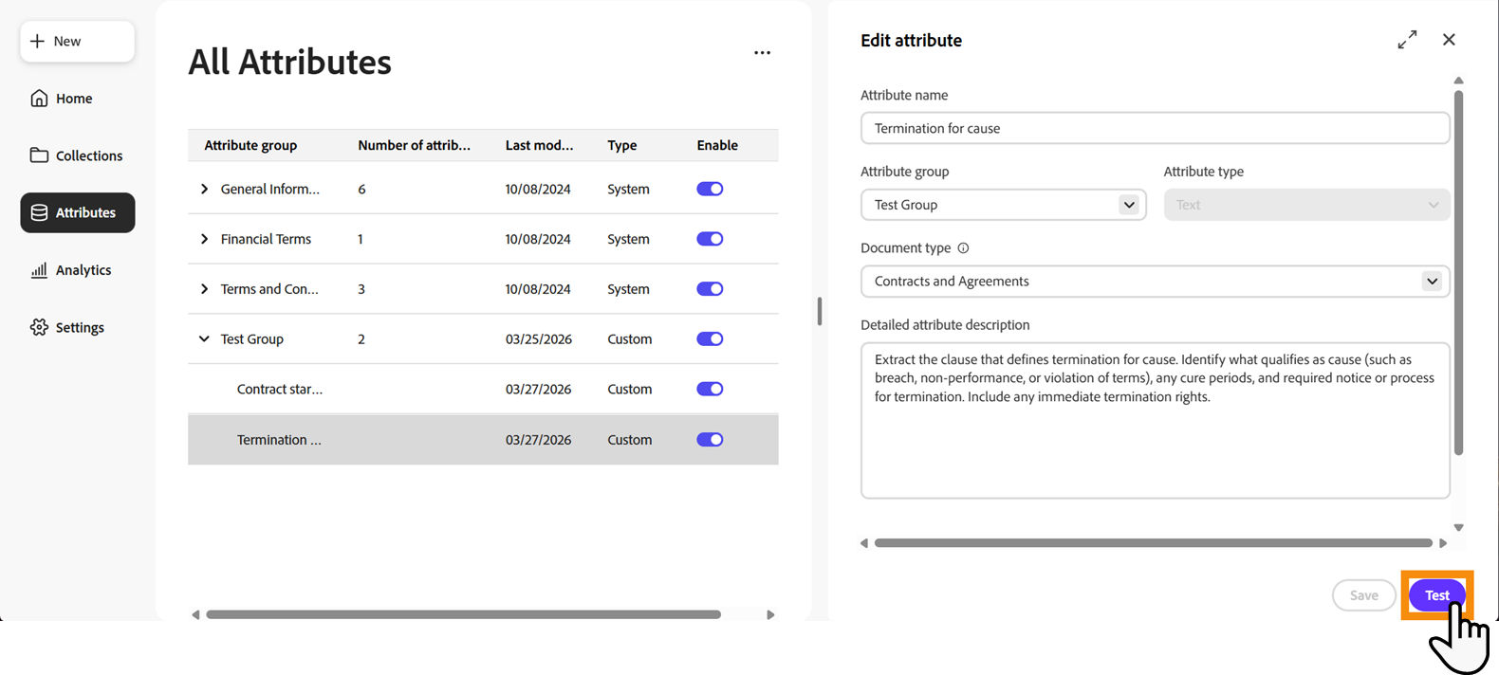1499x675 pixels.
Task: Disable the Termination attribute toggle
Action: 710,440
